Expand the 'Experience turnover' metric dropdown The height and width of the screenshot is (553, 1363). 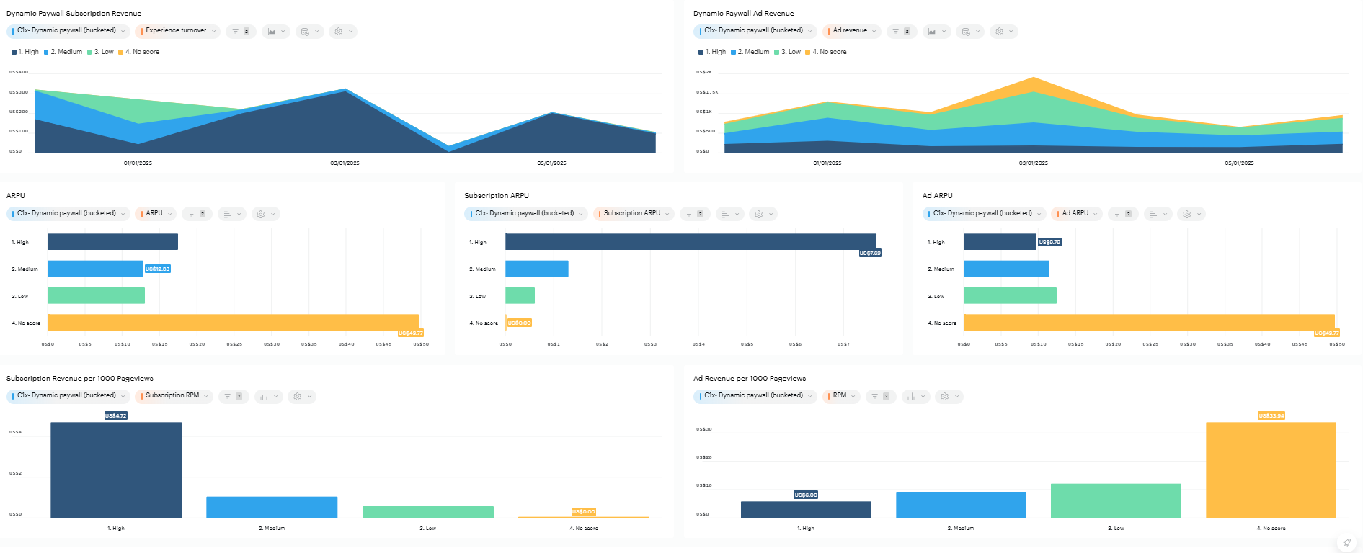tap(177, 31)
